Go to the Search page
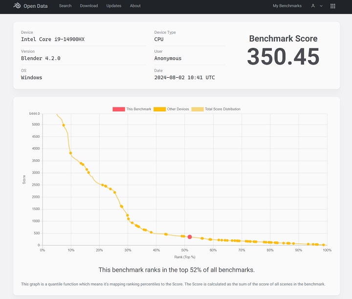The width and height of the screenshot is (352, 299). pyautogui.click(x=65, y=6)
